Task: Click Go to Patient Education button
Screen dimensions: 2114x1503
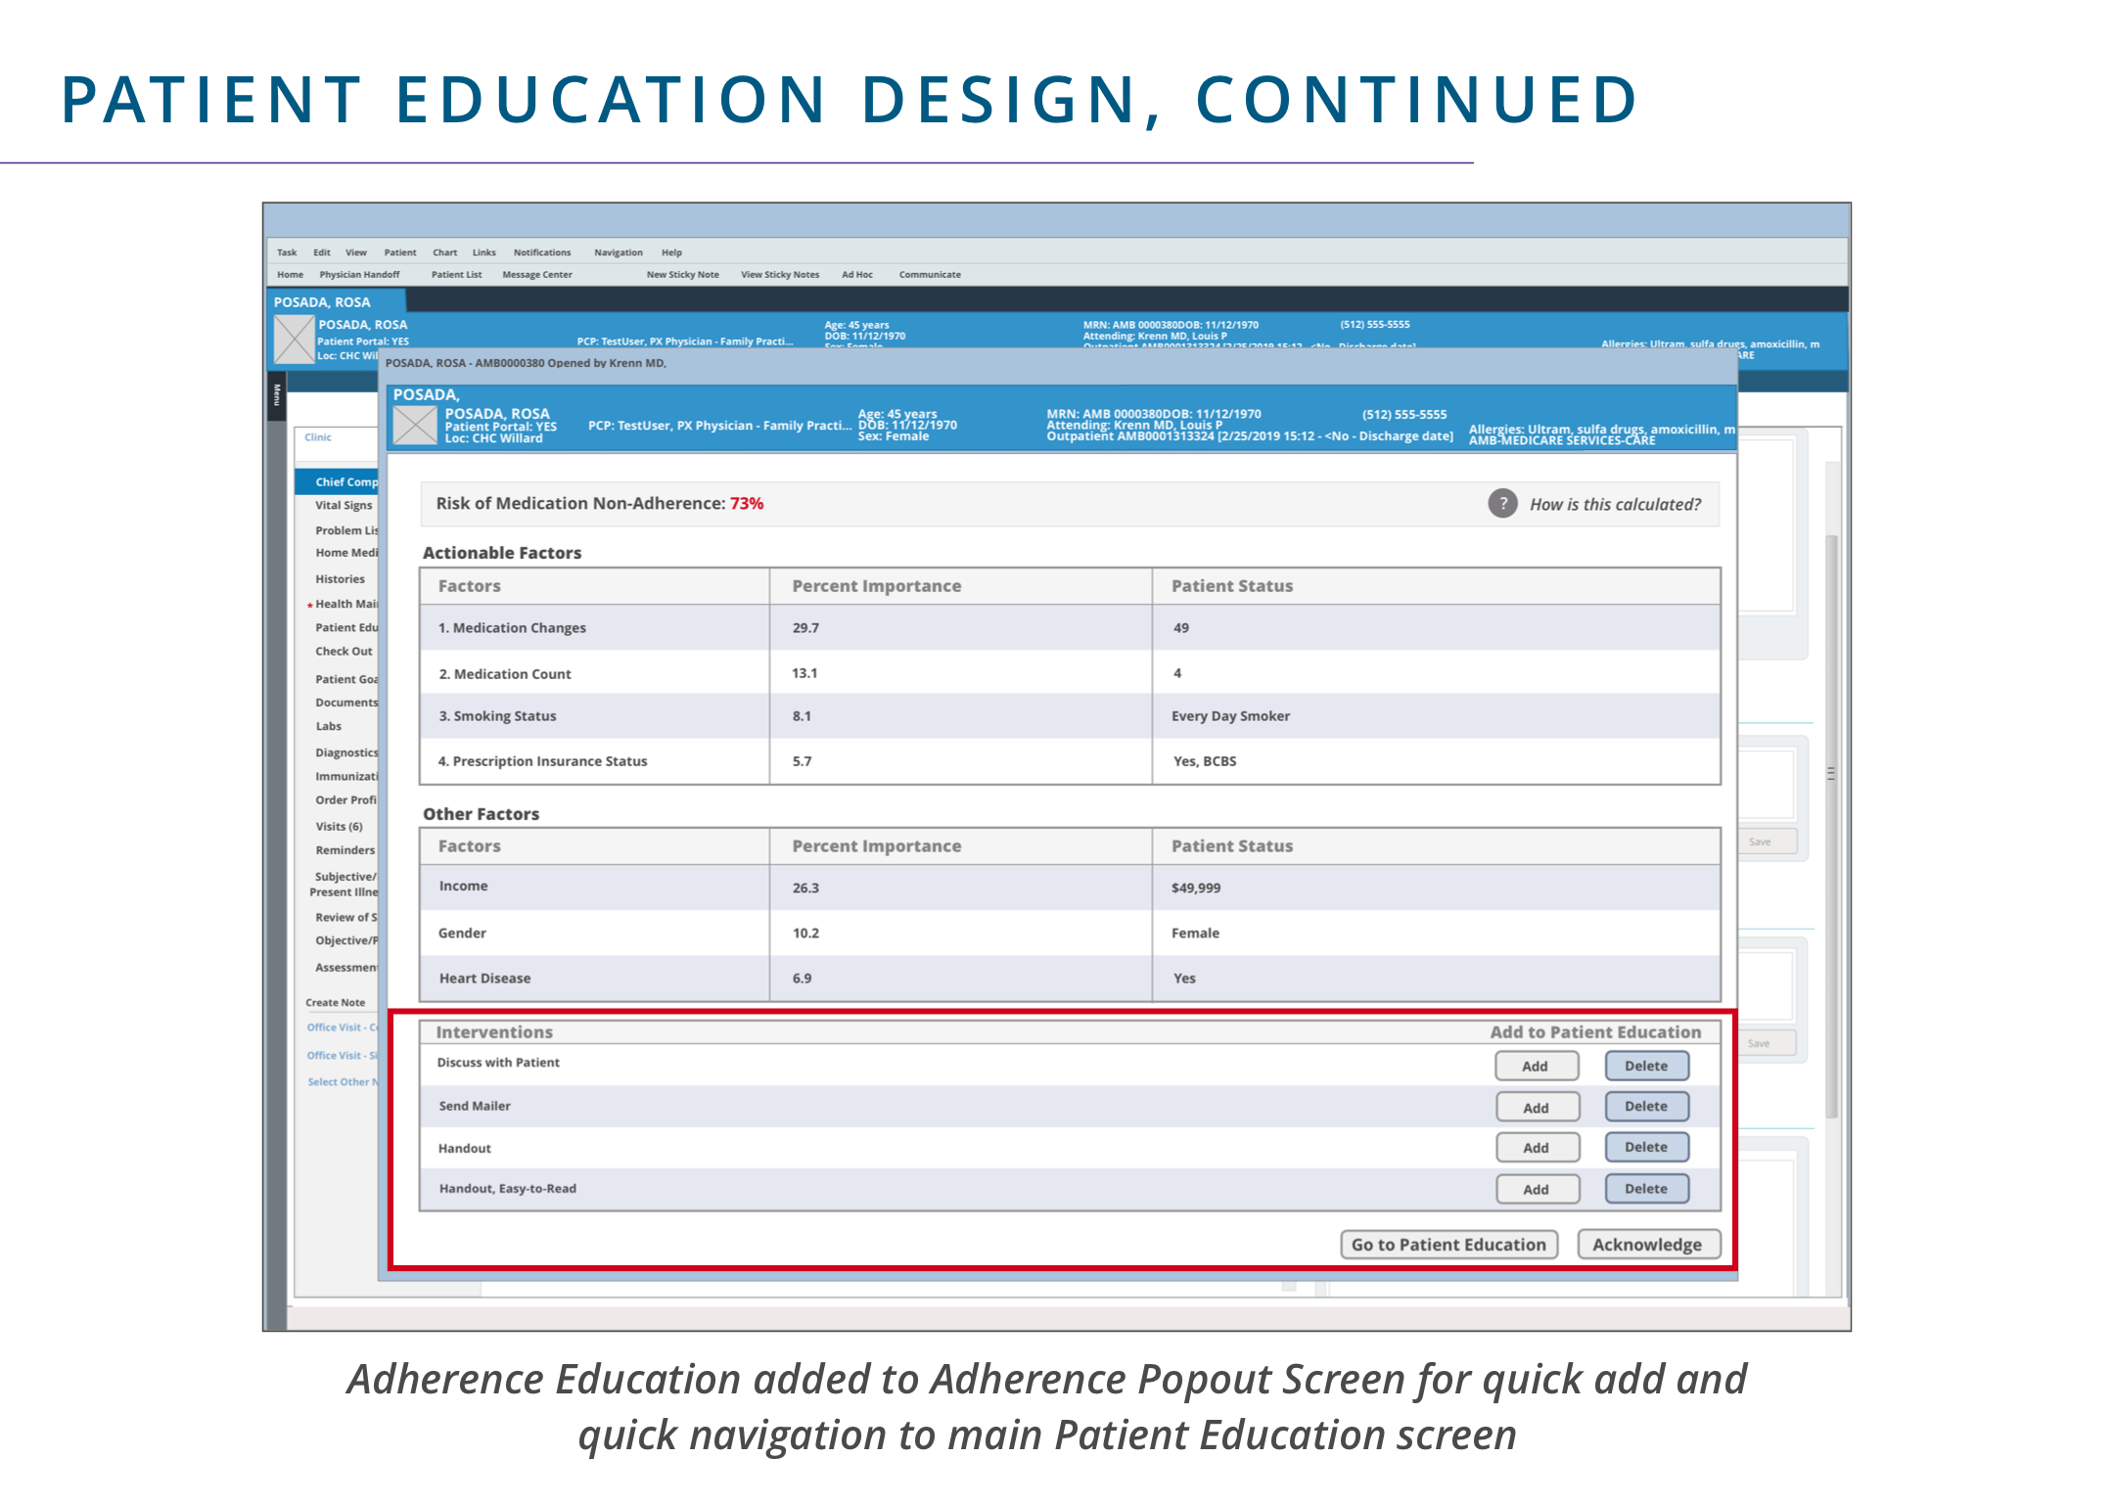Action: (1448, 1245)
